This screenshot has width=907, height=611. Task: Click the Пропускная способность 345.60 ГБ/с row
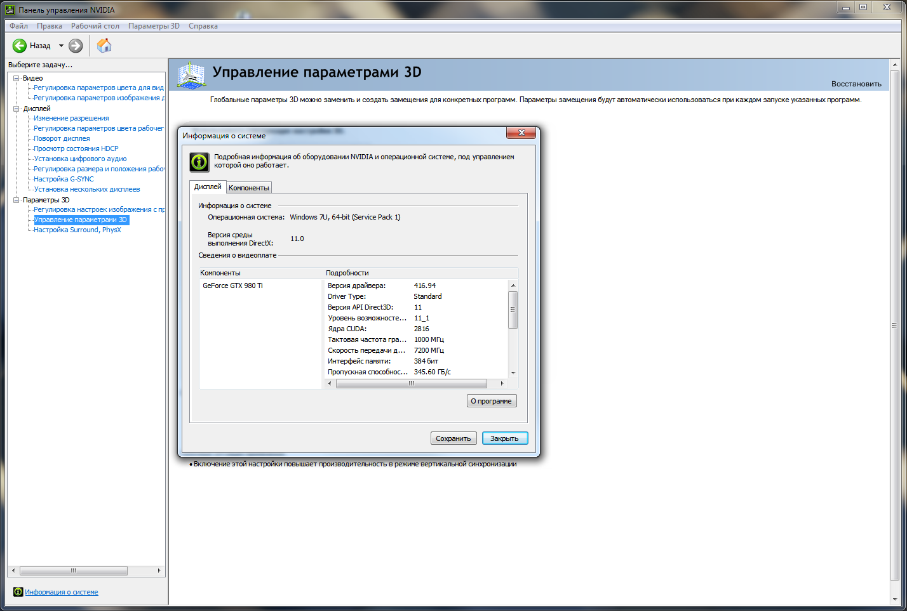(x=416, y=372)
